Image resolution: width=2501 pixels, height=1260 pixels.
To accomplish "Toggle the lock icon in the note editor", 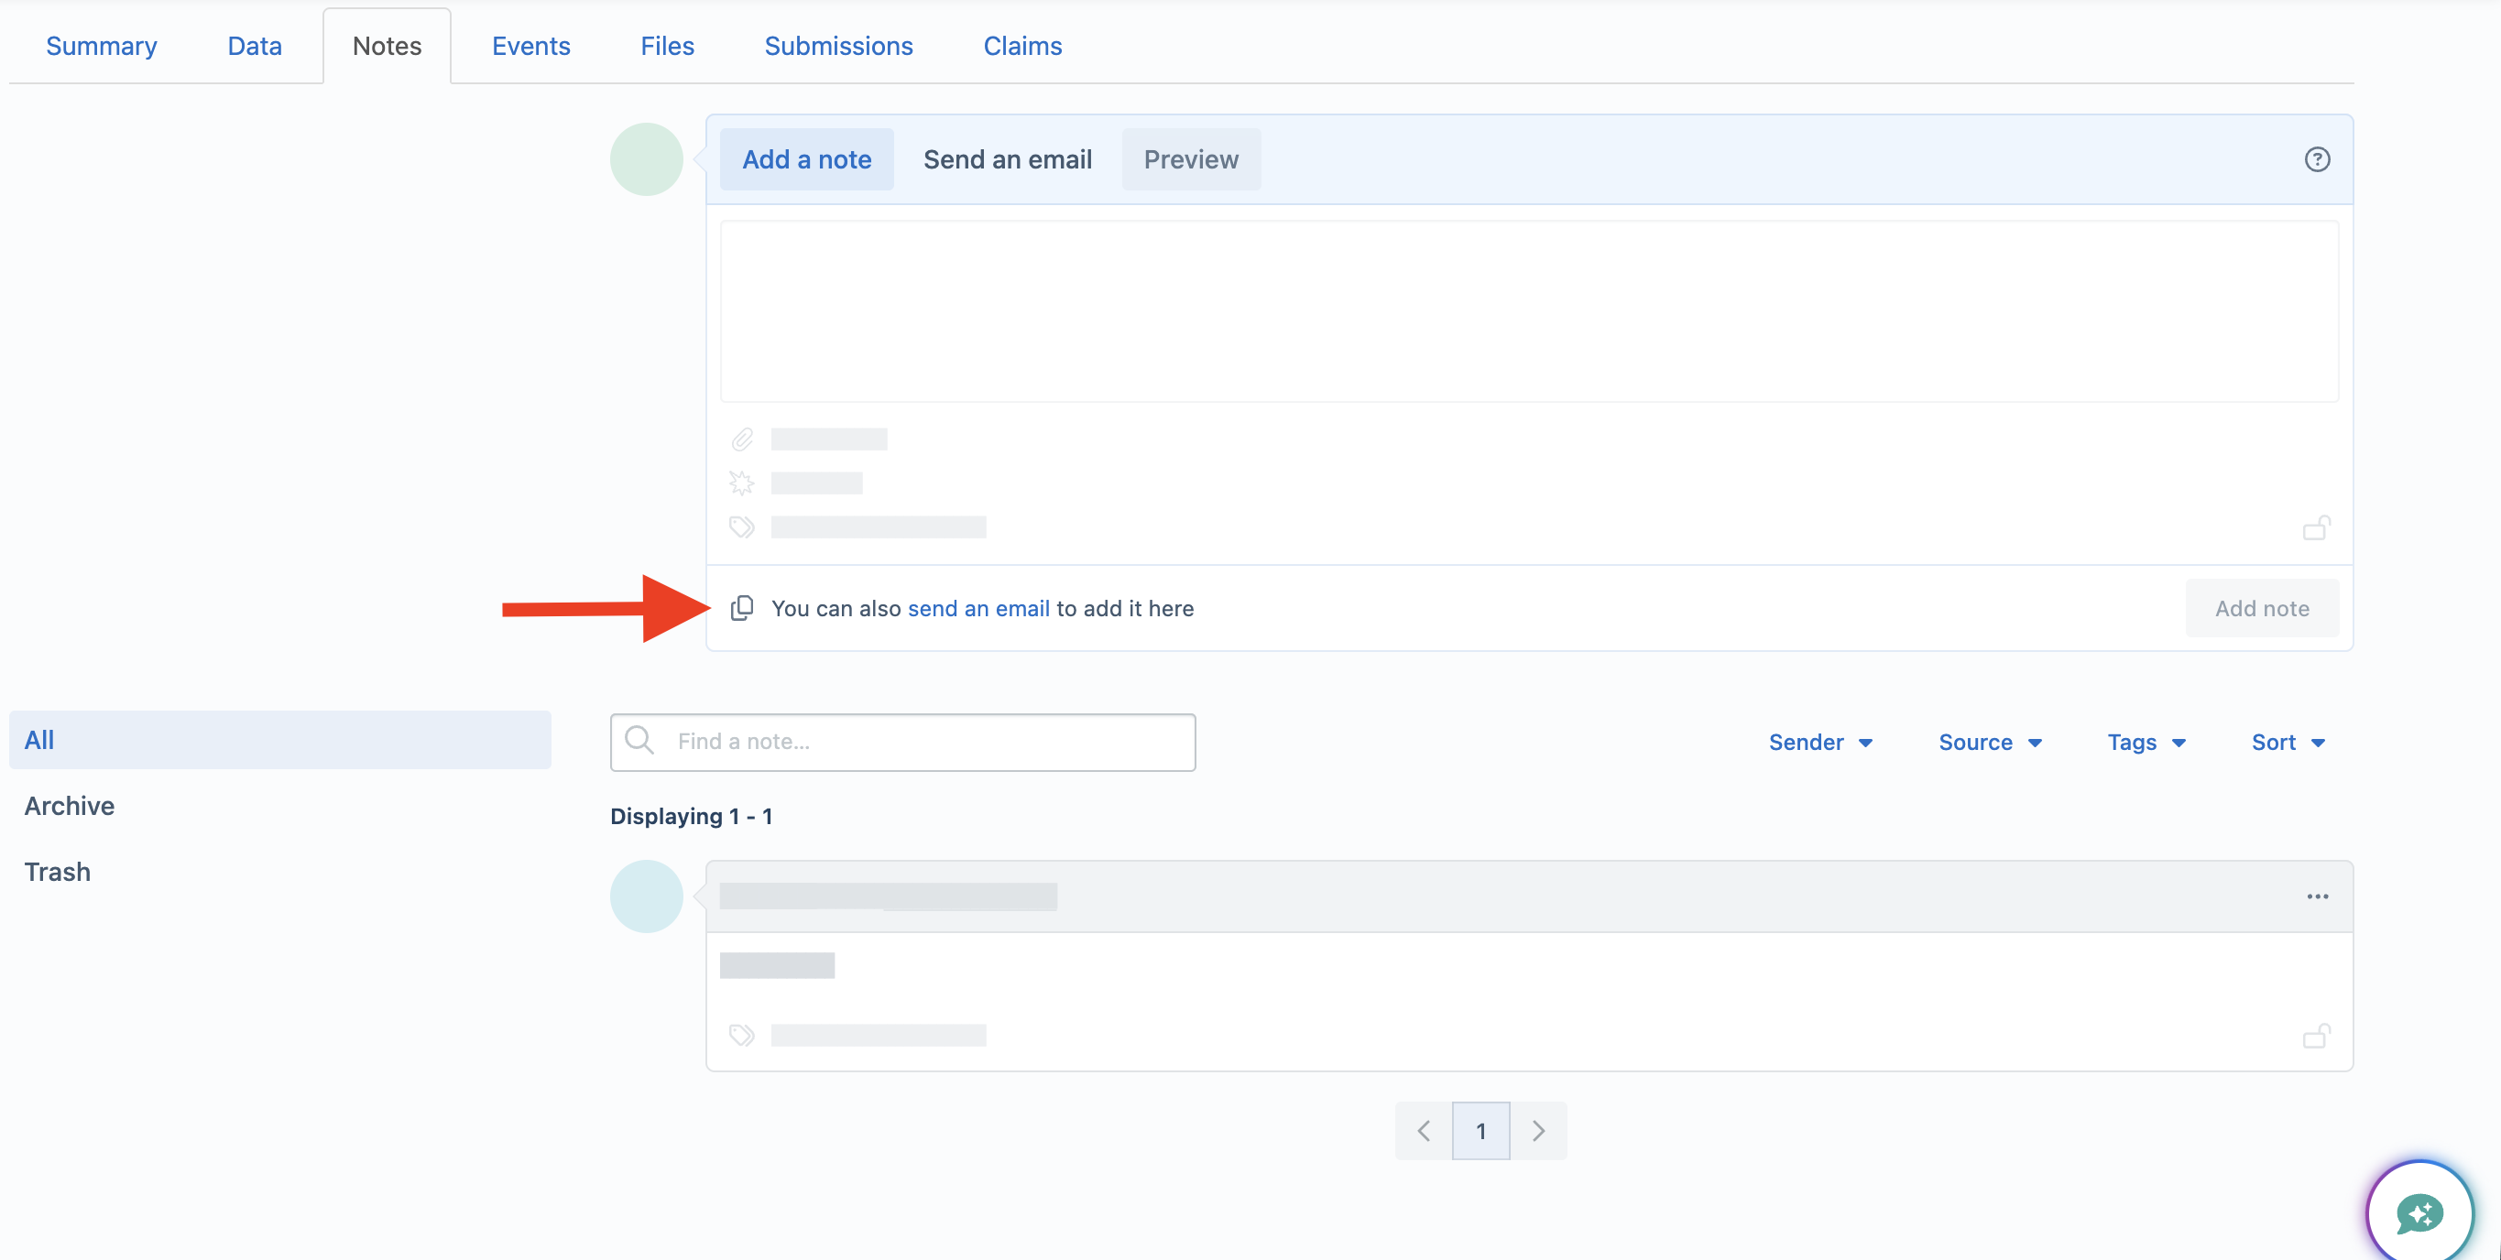I will [x=2317, y=527].
